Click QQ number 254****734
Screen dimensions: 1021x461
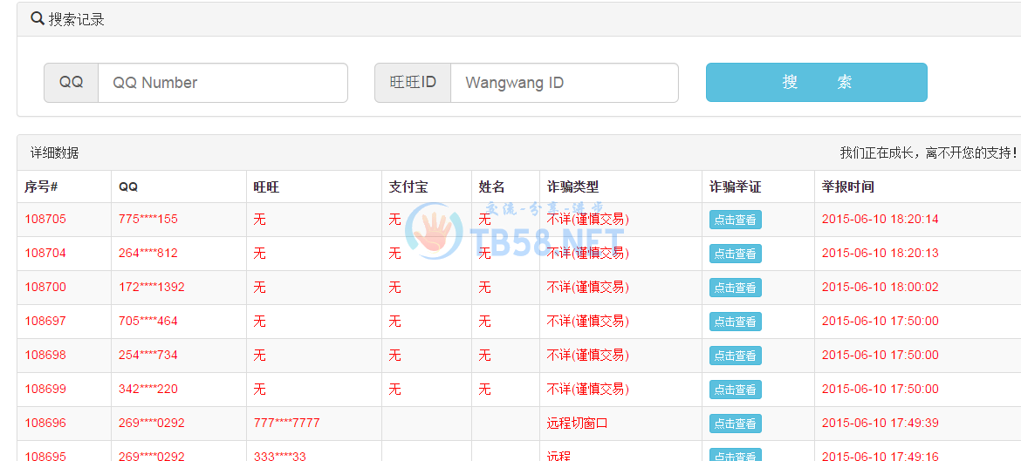coord(147,355)
